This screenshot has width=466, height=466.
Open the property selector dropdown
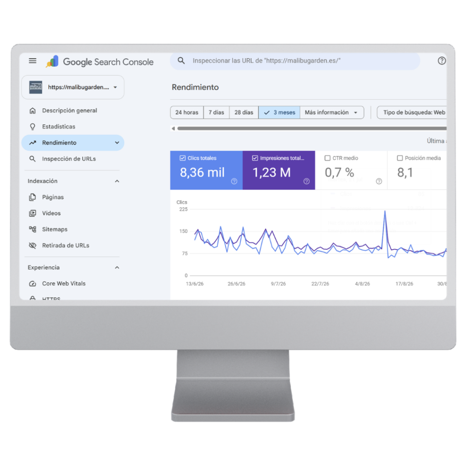(73, 87)
